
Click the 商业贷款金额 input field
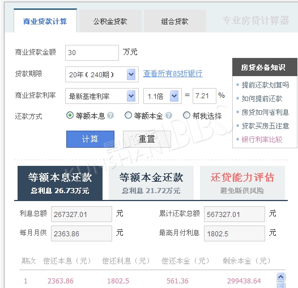tap(92, 53)
